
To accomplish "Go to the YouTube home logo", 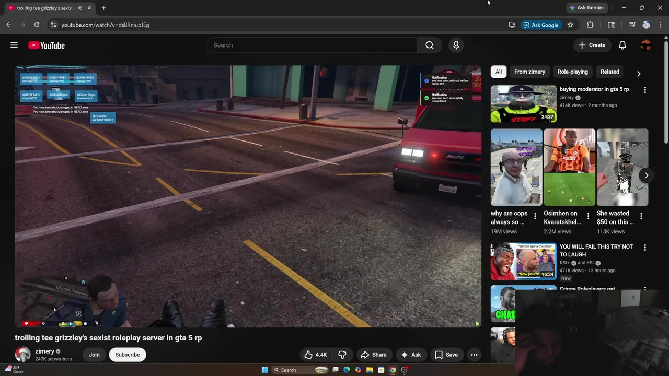I will click(47, 45).
